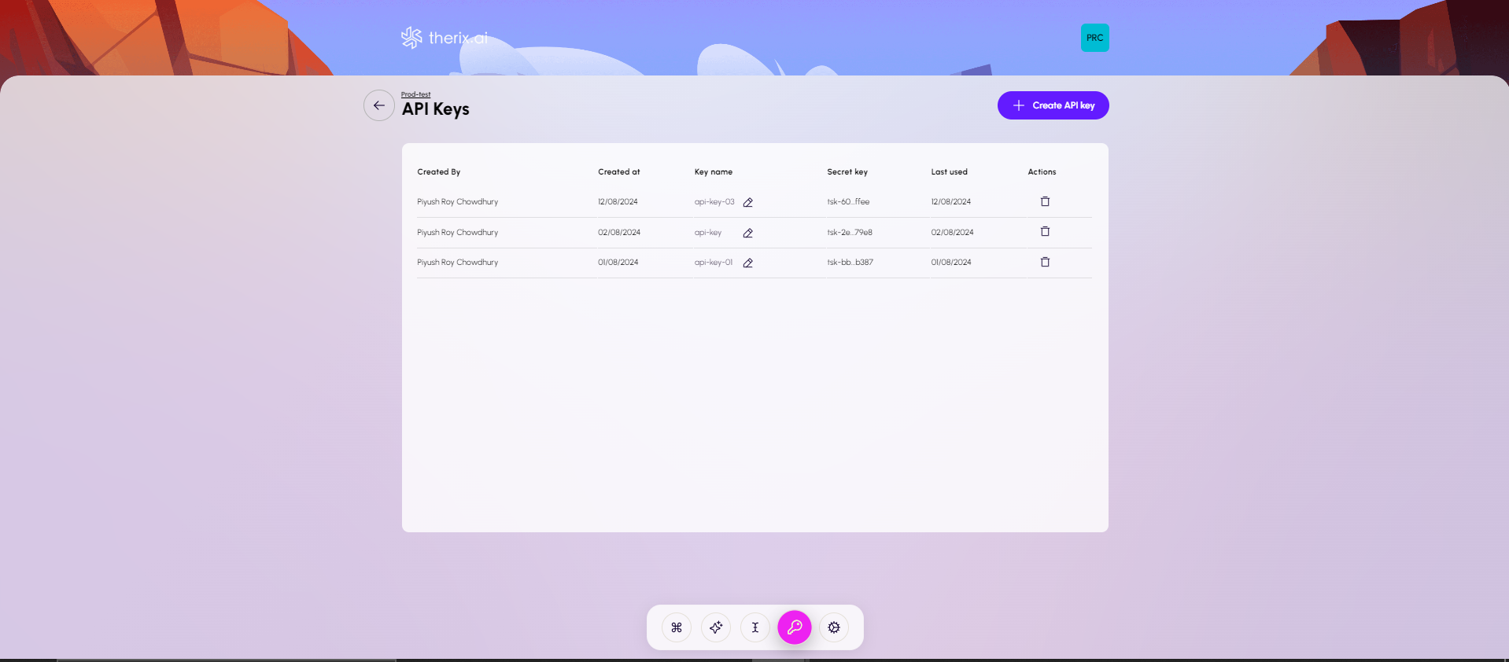The height and width of the screenshot is (662, 1509).
Task: Delete the api-key-03 key
Action: [x=1045, y=201]
